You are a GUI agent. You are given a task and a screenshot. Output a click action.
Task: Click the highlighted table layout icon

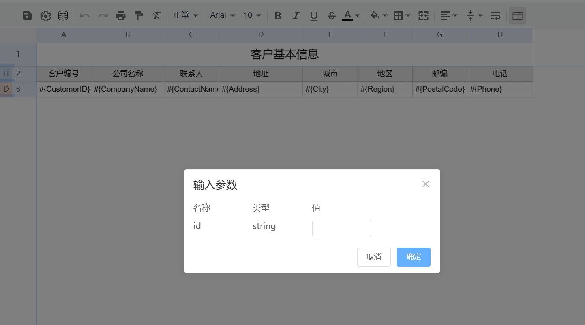coord(517,16)
